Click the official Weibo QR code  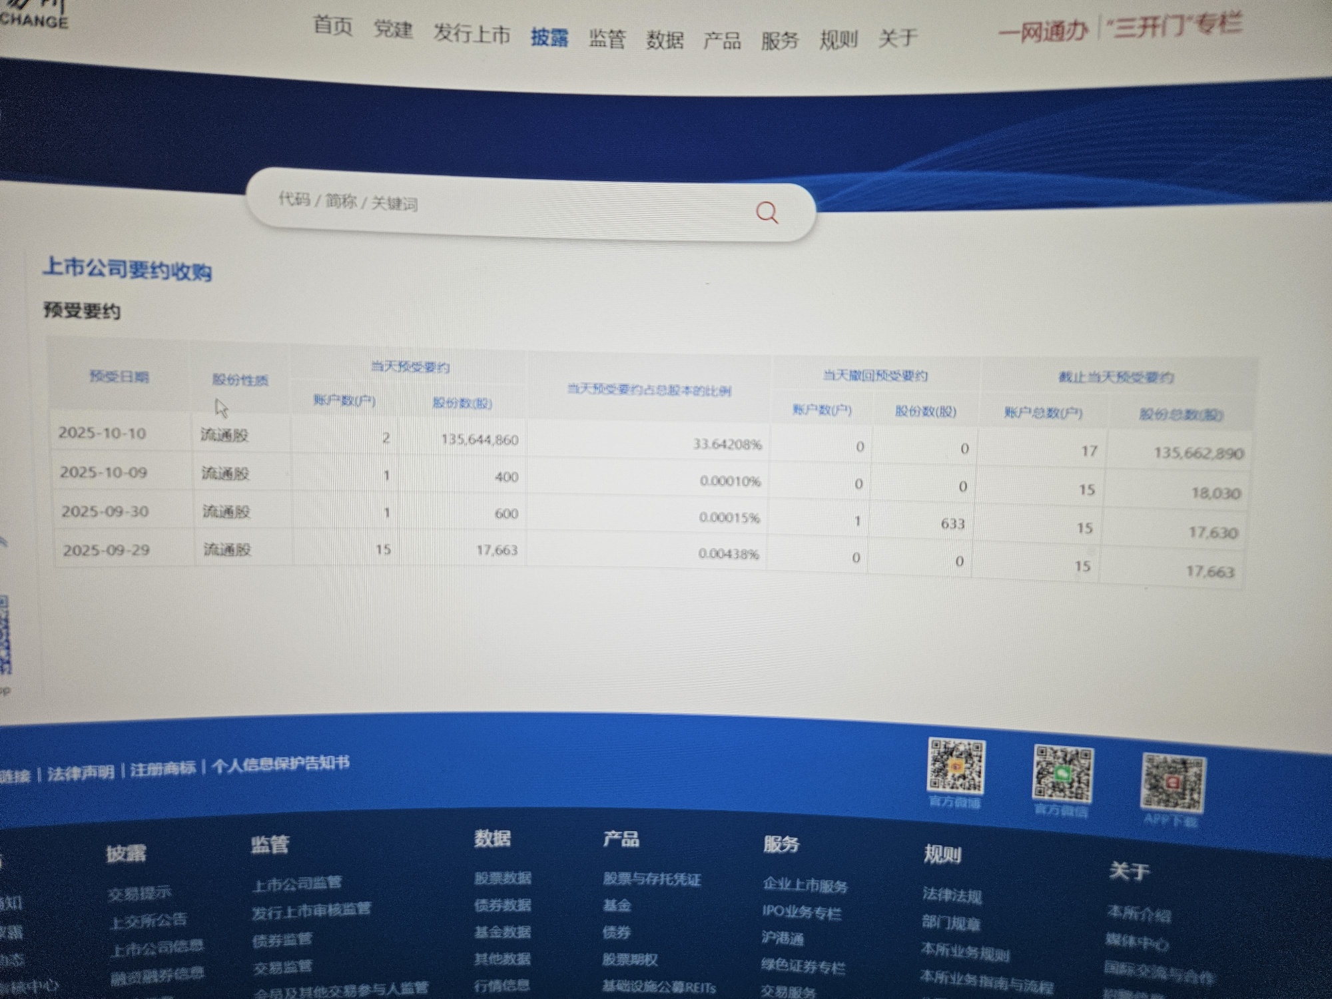point(956,766)
